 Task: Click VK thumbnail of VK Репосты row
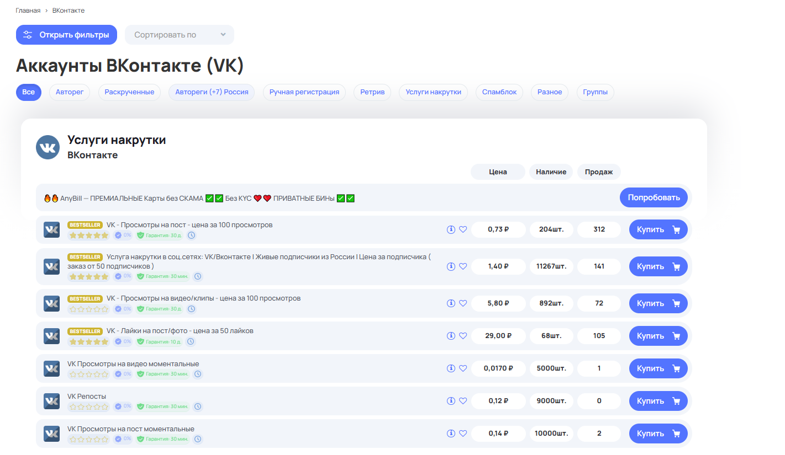(51, 401)
